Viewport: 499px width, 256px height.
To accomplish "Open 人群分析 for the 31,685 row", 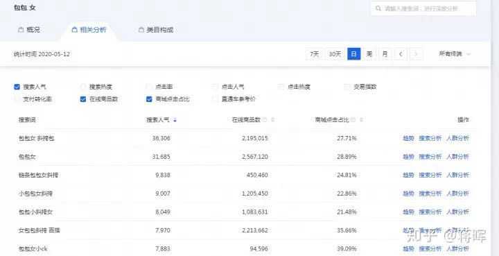I will (457, 157).
